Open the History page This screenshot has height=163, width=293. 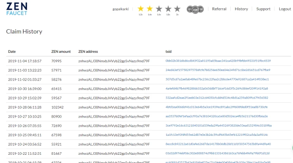[241, 9]
